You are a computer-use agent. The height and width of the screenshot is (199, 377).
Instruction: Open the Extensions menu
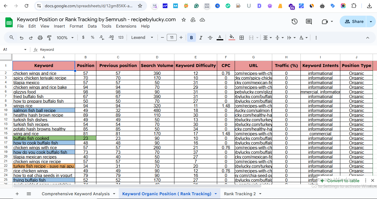tap(126, 26)
